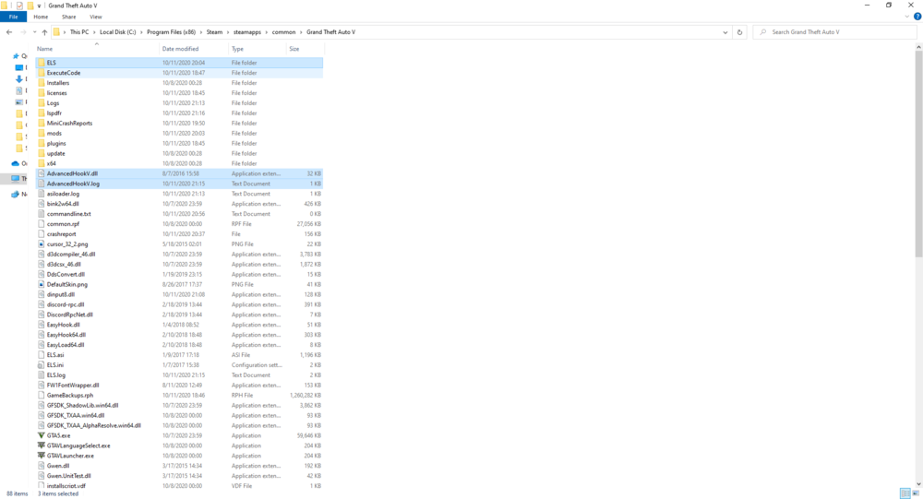Viewport: 923px width, 499px height.
Task: Select the GTAVLauncher.exe file
Action: click(70, 456)
